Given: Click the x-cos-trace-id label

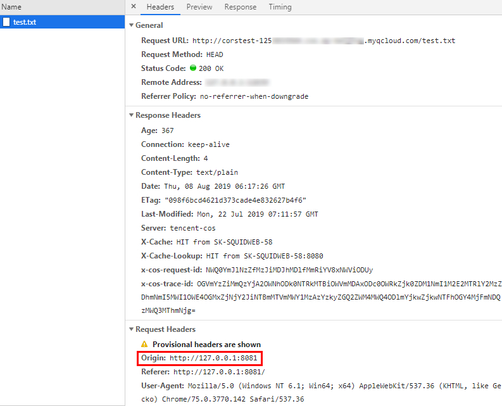Looking at the screenshot, I should [166, 284].
